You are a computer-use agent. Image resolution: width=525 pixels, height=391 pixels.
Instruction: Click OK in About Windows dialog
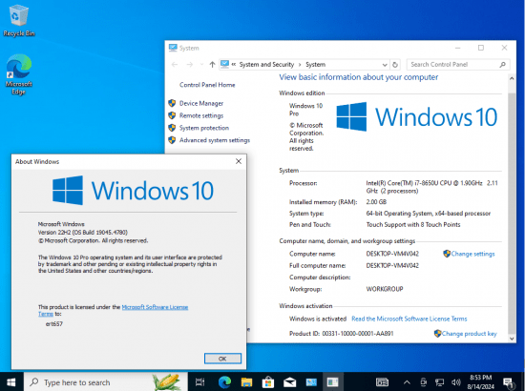click(222, 359)
